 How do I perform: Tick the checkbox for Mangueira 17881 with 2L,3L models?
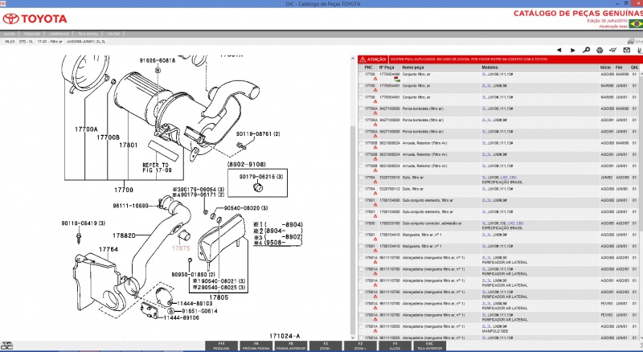pos(361,235)
